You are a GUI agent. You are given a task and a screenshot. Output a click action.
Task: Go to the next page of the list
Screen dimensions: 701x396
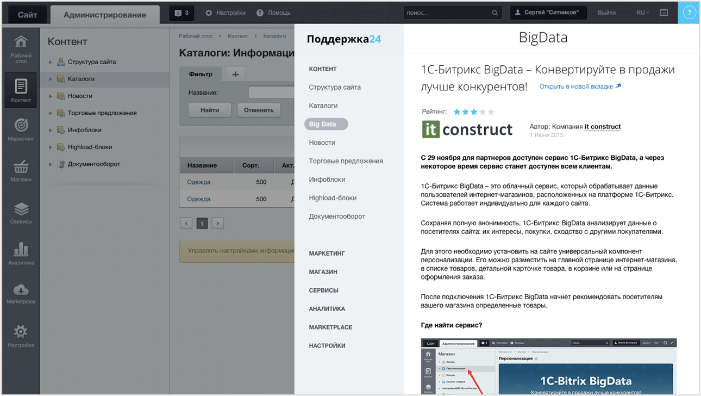click(218, 223)
